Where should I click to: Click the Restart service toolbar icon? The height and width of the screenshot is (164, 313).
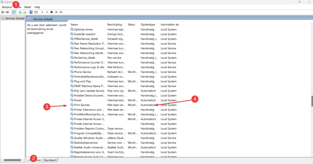(x=61, y=12)
